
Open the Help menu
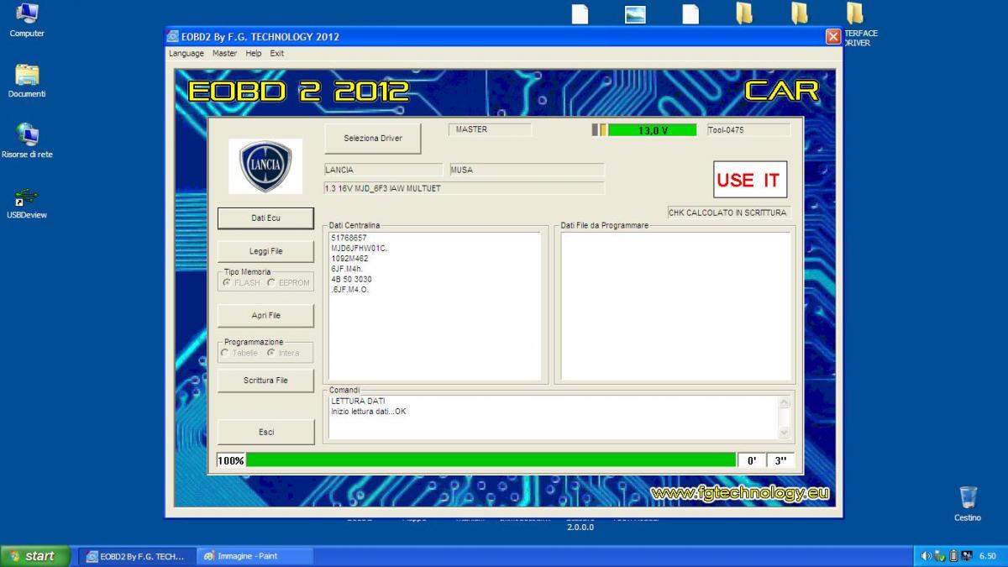pyautogui.click(x=254, y=53)
